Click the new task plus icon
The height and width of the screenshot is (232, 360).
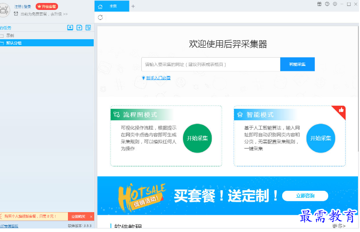(79, 28)
